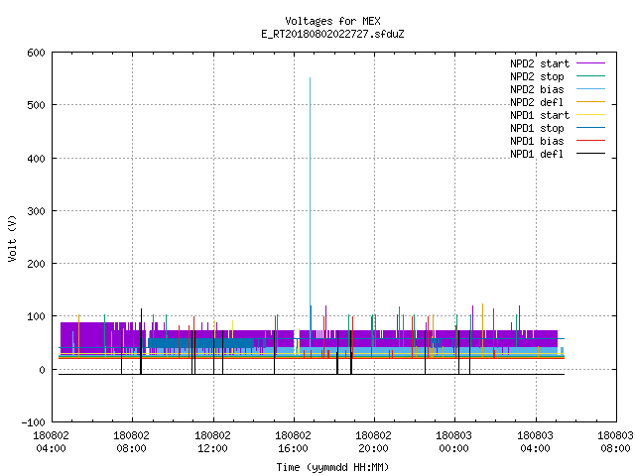
Task: Click the 600 label on voltage axis
Action: point(36,53)
